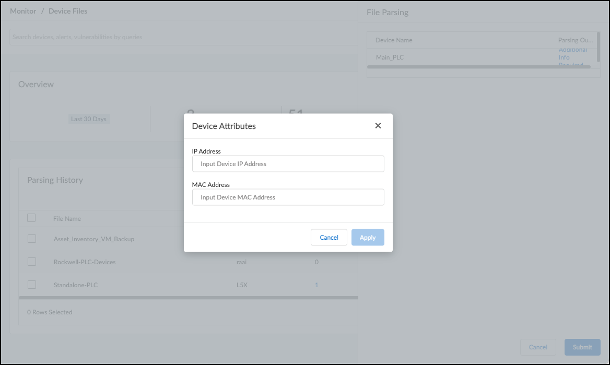Click the File Parsing panel title
The image size is (610, 365).
(388, 12)
